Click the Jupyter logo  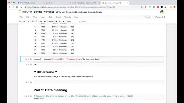coord(25,12)
